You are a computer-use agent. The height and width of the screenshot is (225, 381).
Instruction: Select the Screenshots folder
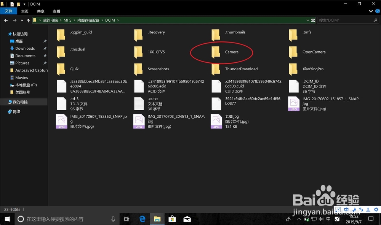(x=151, y=69)
